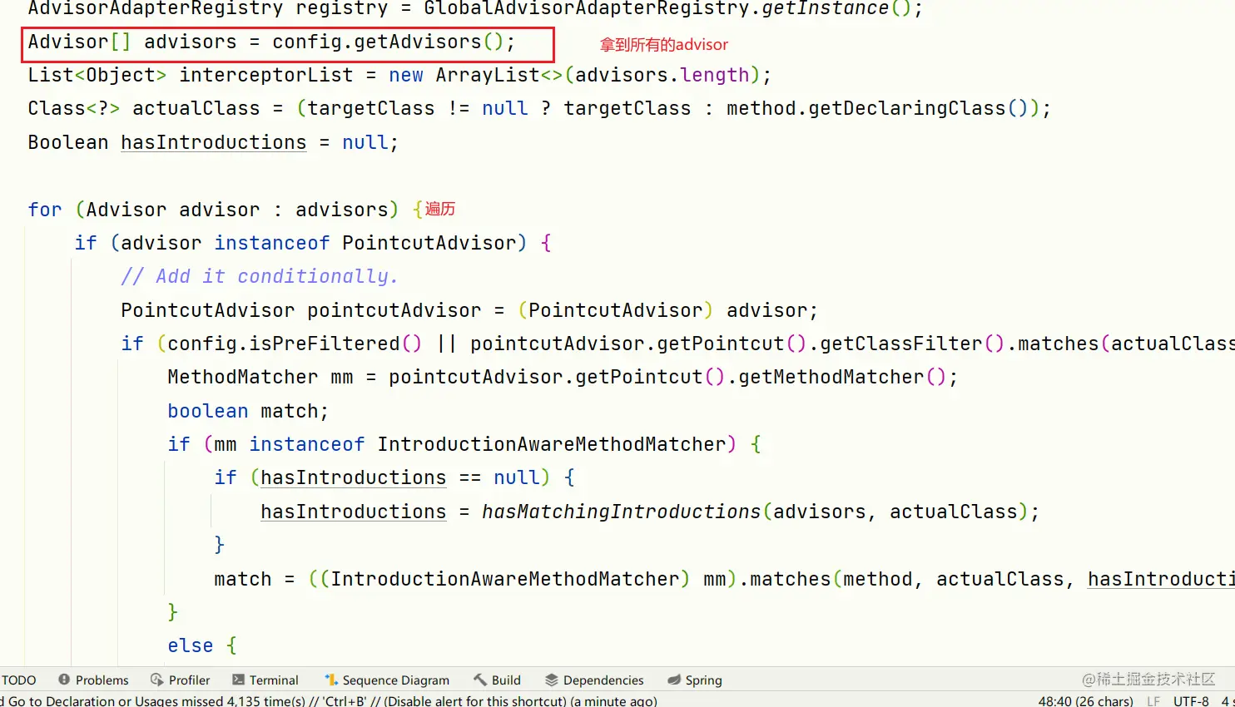Click the hasMatchingIntroductions method call

point(621,512)
